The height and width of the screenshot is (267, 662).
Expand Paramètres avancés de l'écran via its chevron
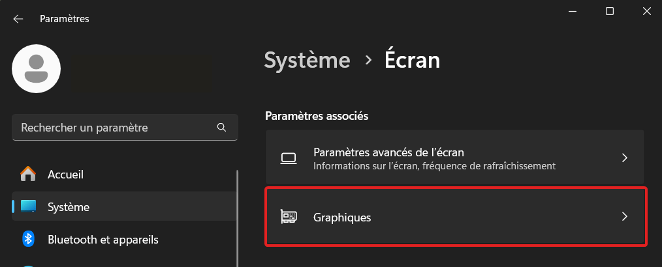(x=625, y=158)
